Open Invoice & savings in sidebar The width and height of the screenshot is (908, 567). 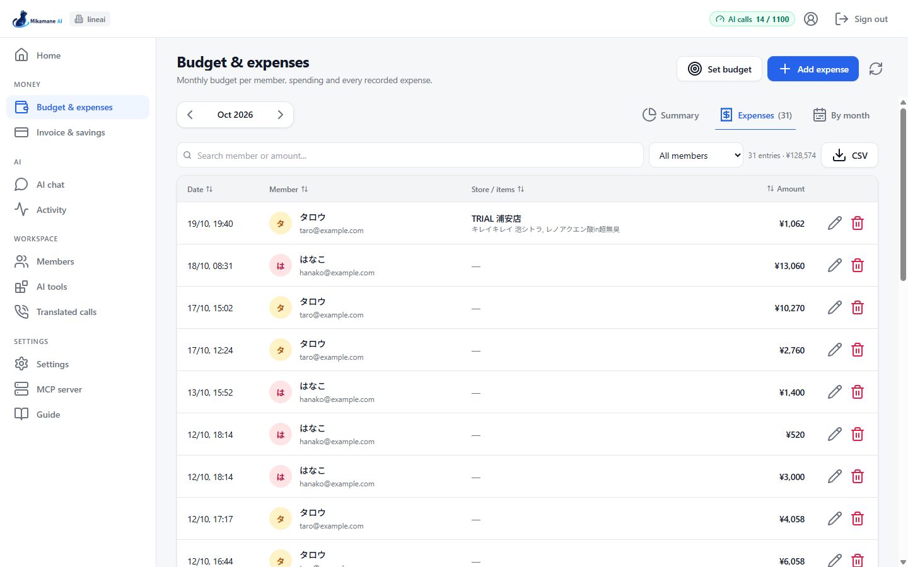tap(78, 132)
